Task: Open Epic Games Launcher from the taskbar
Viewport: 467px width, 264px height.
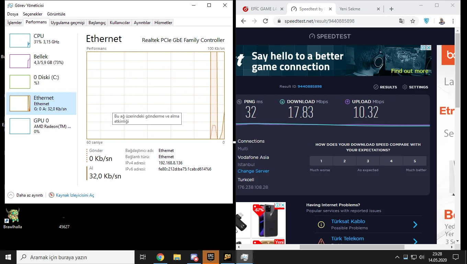Action: coord(211,257)
